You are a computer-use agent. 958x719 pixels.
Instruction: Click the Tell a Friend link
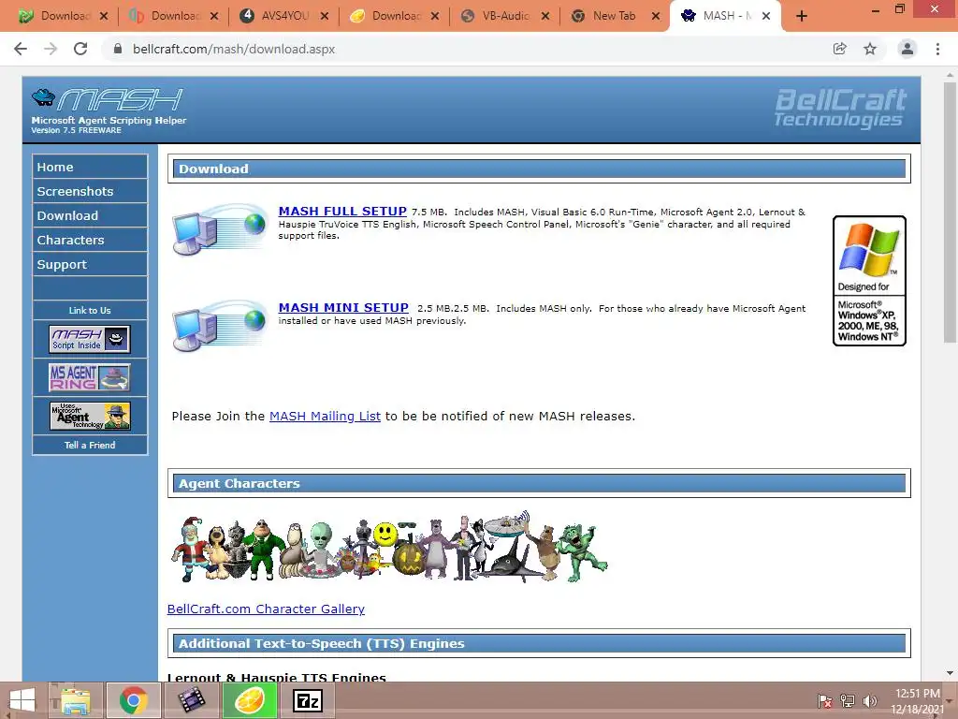[90, 445]
